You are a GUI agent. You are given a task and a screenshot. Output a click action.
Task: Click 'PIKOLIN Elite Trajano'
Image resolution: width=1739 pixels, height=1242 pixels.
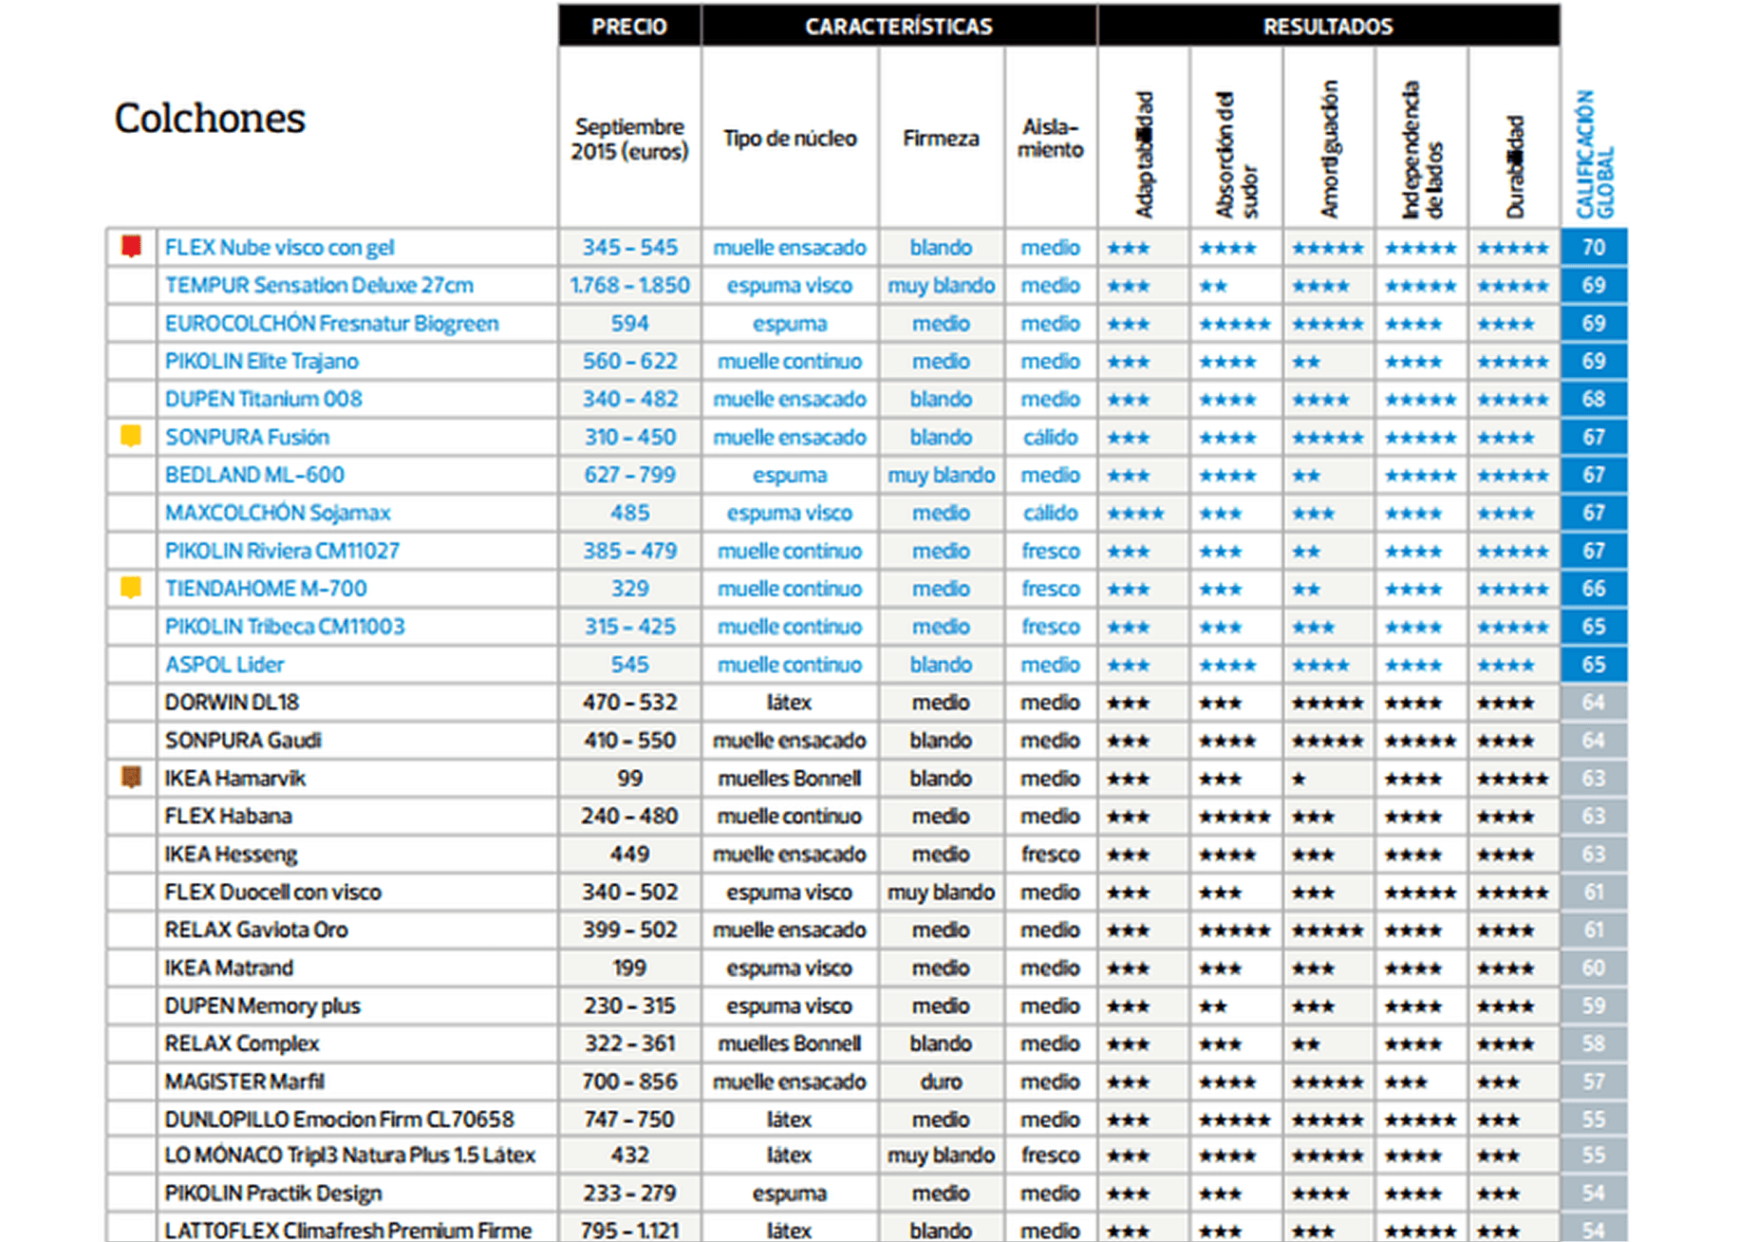coord(261,361)
